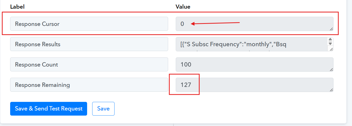Focus the Response Remaining label field
Screen dimensions: 352x126
pyautogui.click(x=89, y=85)
